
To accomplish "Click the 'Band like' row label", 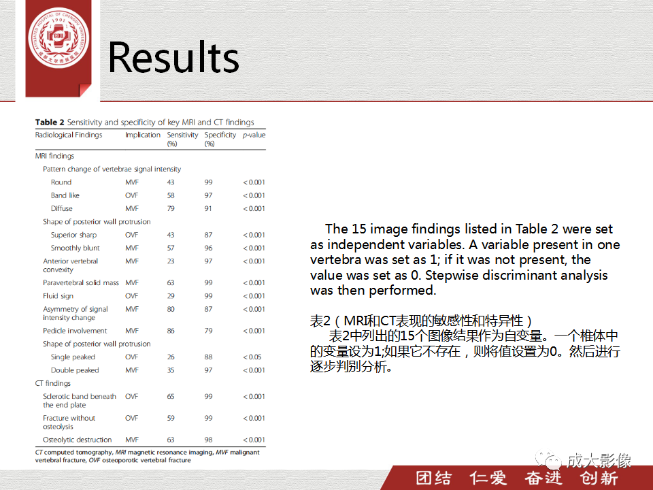I will (65, 195).
